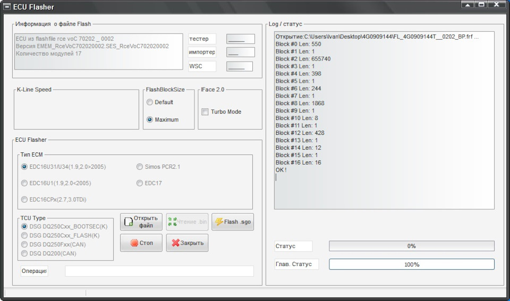Click the Открыть файл button
The width and height of the screenshot is (510, 301).
[141, 222]
